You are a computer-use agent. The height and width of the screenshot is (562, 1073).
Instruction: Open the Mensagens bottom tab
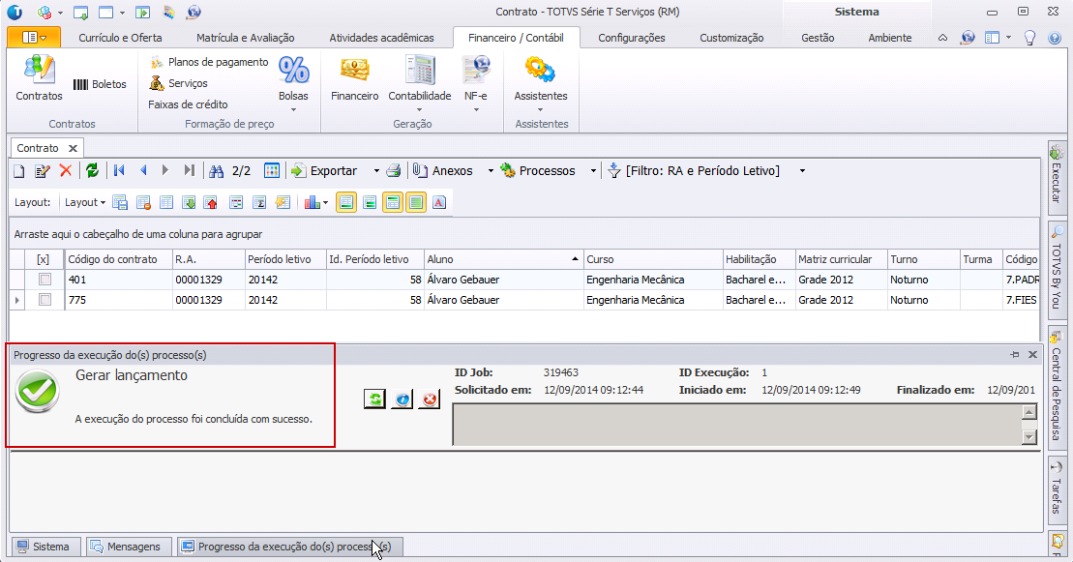click(x=130, y=547)
